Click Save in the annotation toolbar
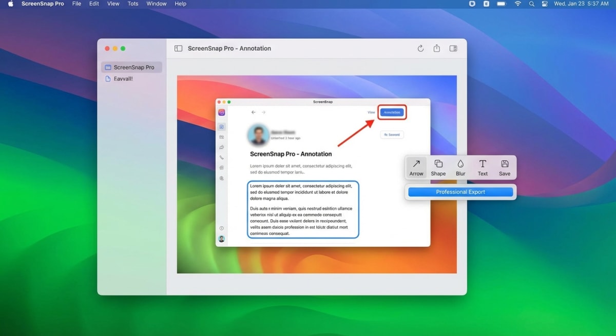Screen dimensions: 616x336 (504, 167)
